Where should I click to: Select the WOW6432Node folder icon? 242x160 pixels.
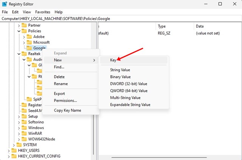point(24,139)
